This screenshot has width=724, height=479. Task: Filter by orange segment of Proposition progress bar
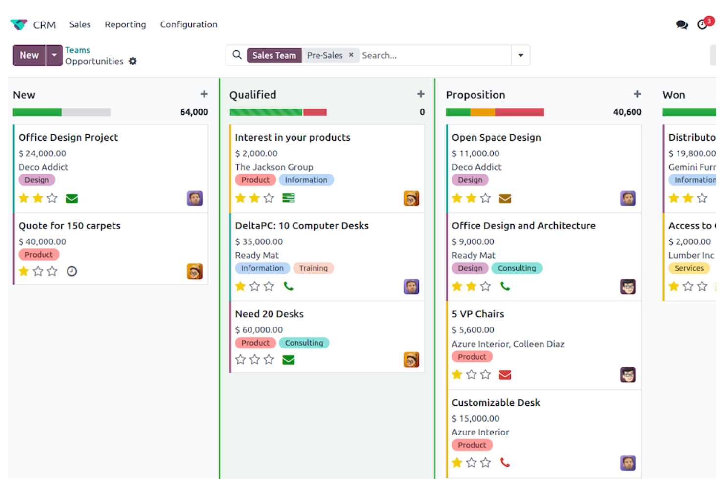483,112
